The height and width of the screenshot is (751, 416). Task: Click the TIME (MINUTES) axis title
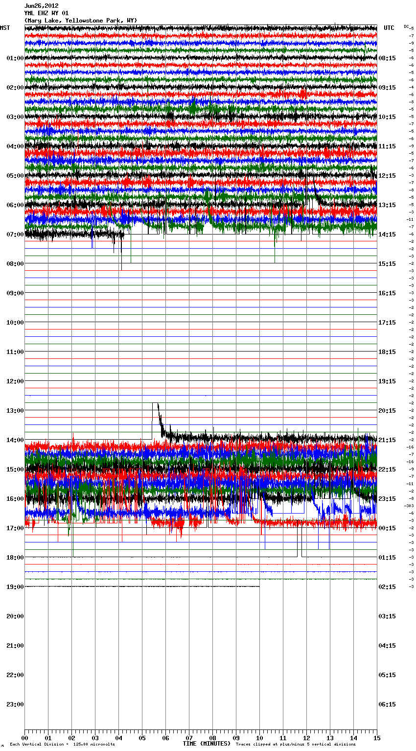click(x=207, y=744)
